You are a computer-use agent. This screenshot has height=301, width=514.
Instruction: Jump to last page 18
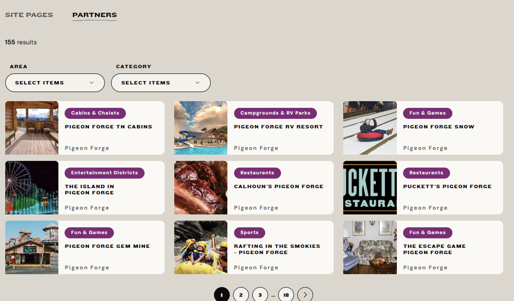(x=286, y=295)
